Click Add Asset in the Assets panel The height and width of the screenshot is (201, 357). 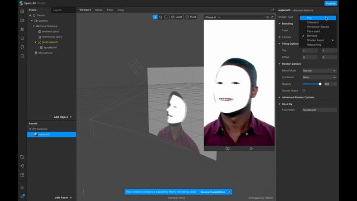pyautogui.click(x=63, y=198)
